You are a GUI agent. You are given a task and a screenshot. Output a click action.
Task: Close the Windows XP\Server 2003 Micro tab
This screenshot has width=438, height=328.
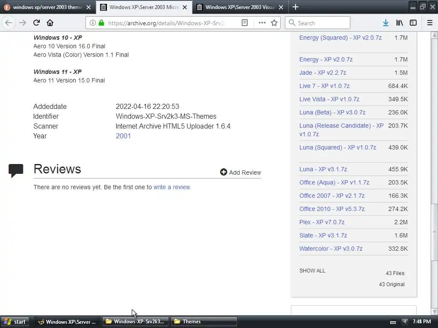point(185,7)
